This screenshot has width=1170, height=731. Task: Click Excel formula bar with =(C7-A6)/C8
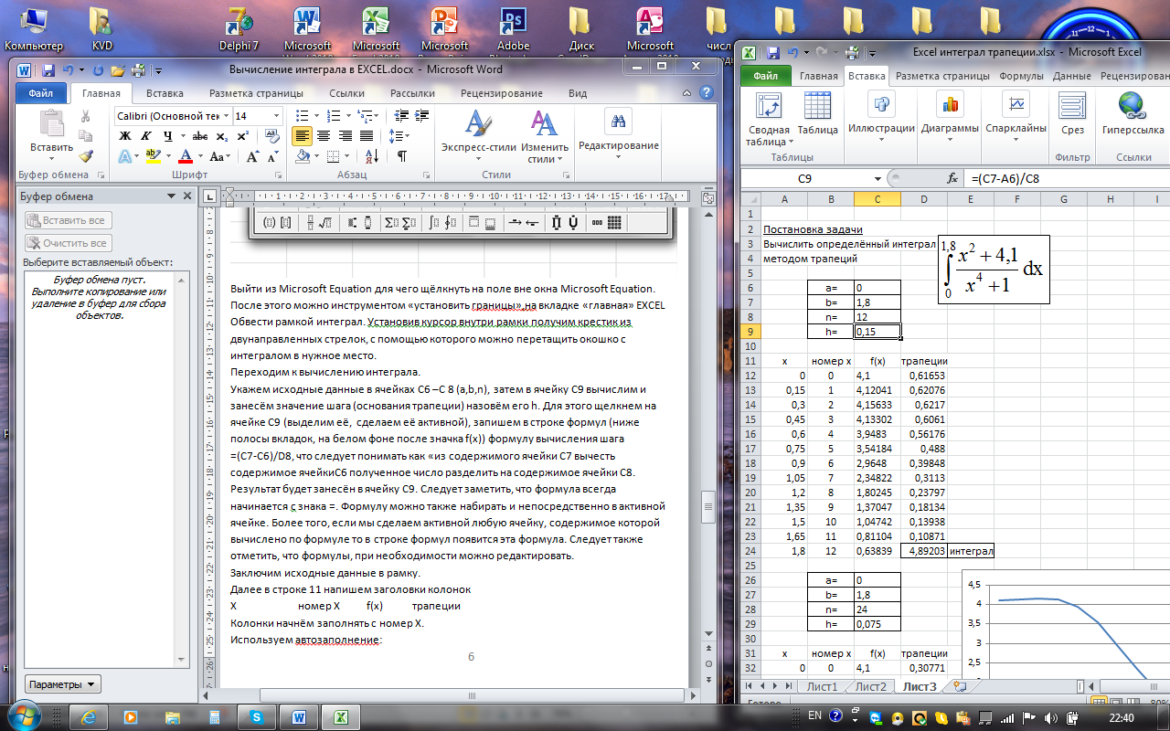(1067, 179)
